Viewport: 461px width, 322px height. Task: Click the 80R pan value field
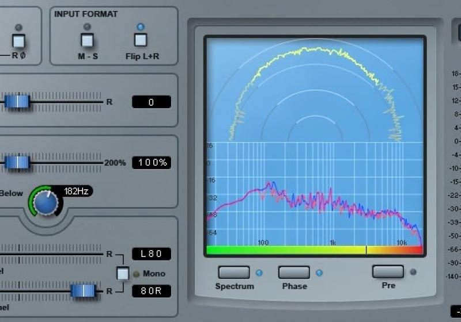(x=152, y=291)
